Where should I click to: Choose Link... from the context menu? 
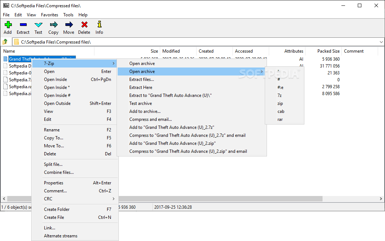75,228
